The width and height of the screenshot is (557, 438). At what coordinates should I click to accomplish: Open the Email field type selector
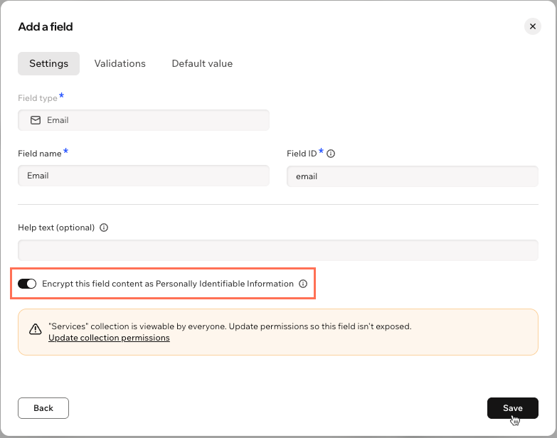click(144, 120)
